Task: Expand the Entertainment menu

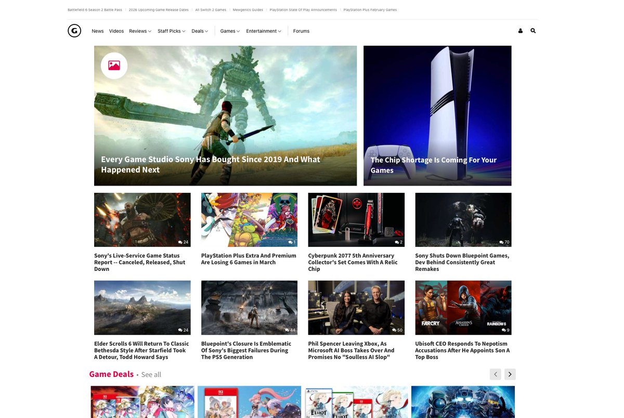Action: tap(264, 31)
